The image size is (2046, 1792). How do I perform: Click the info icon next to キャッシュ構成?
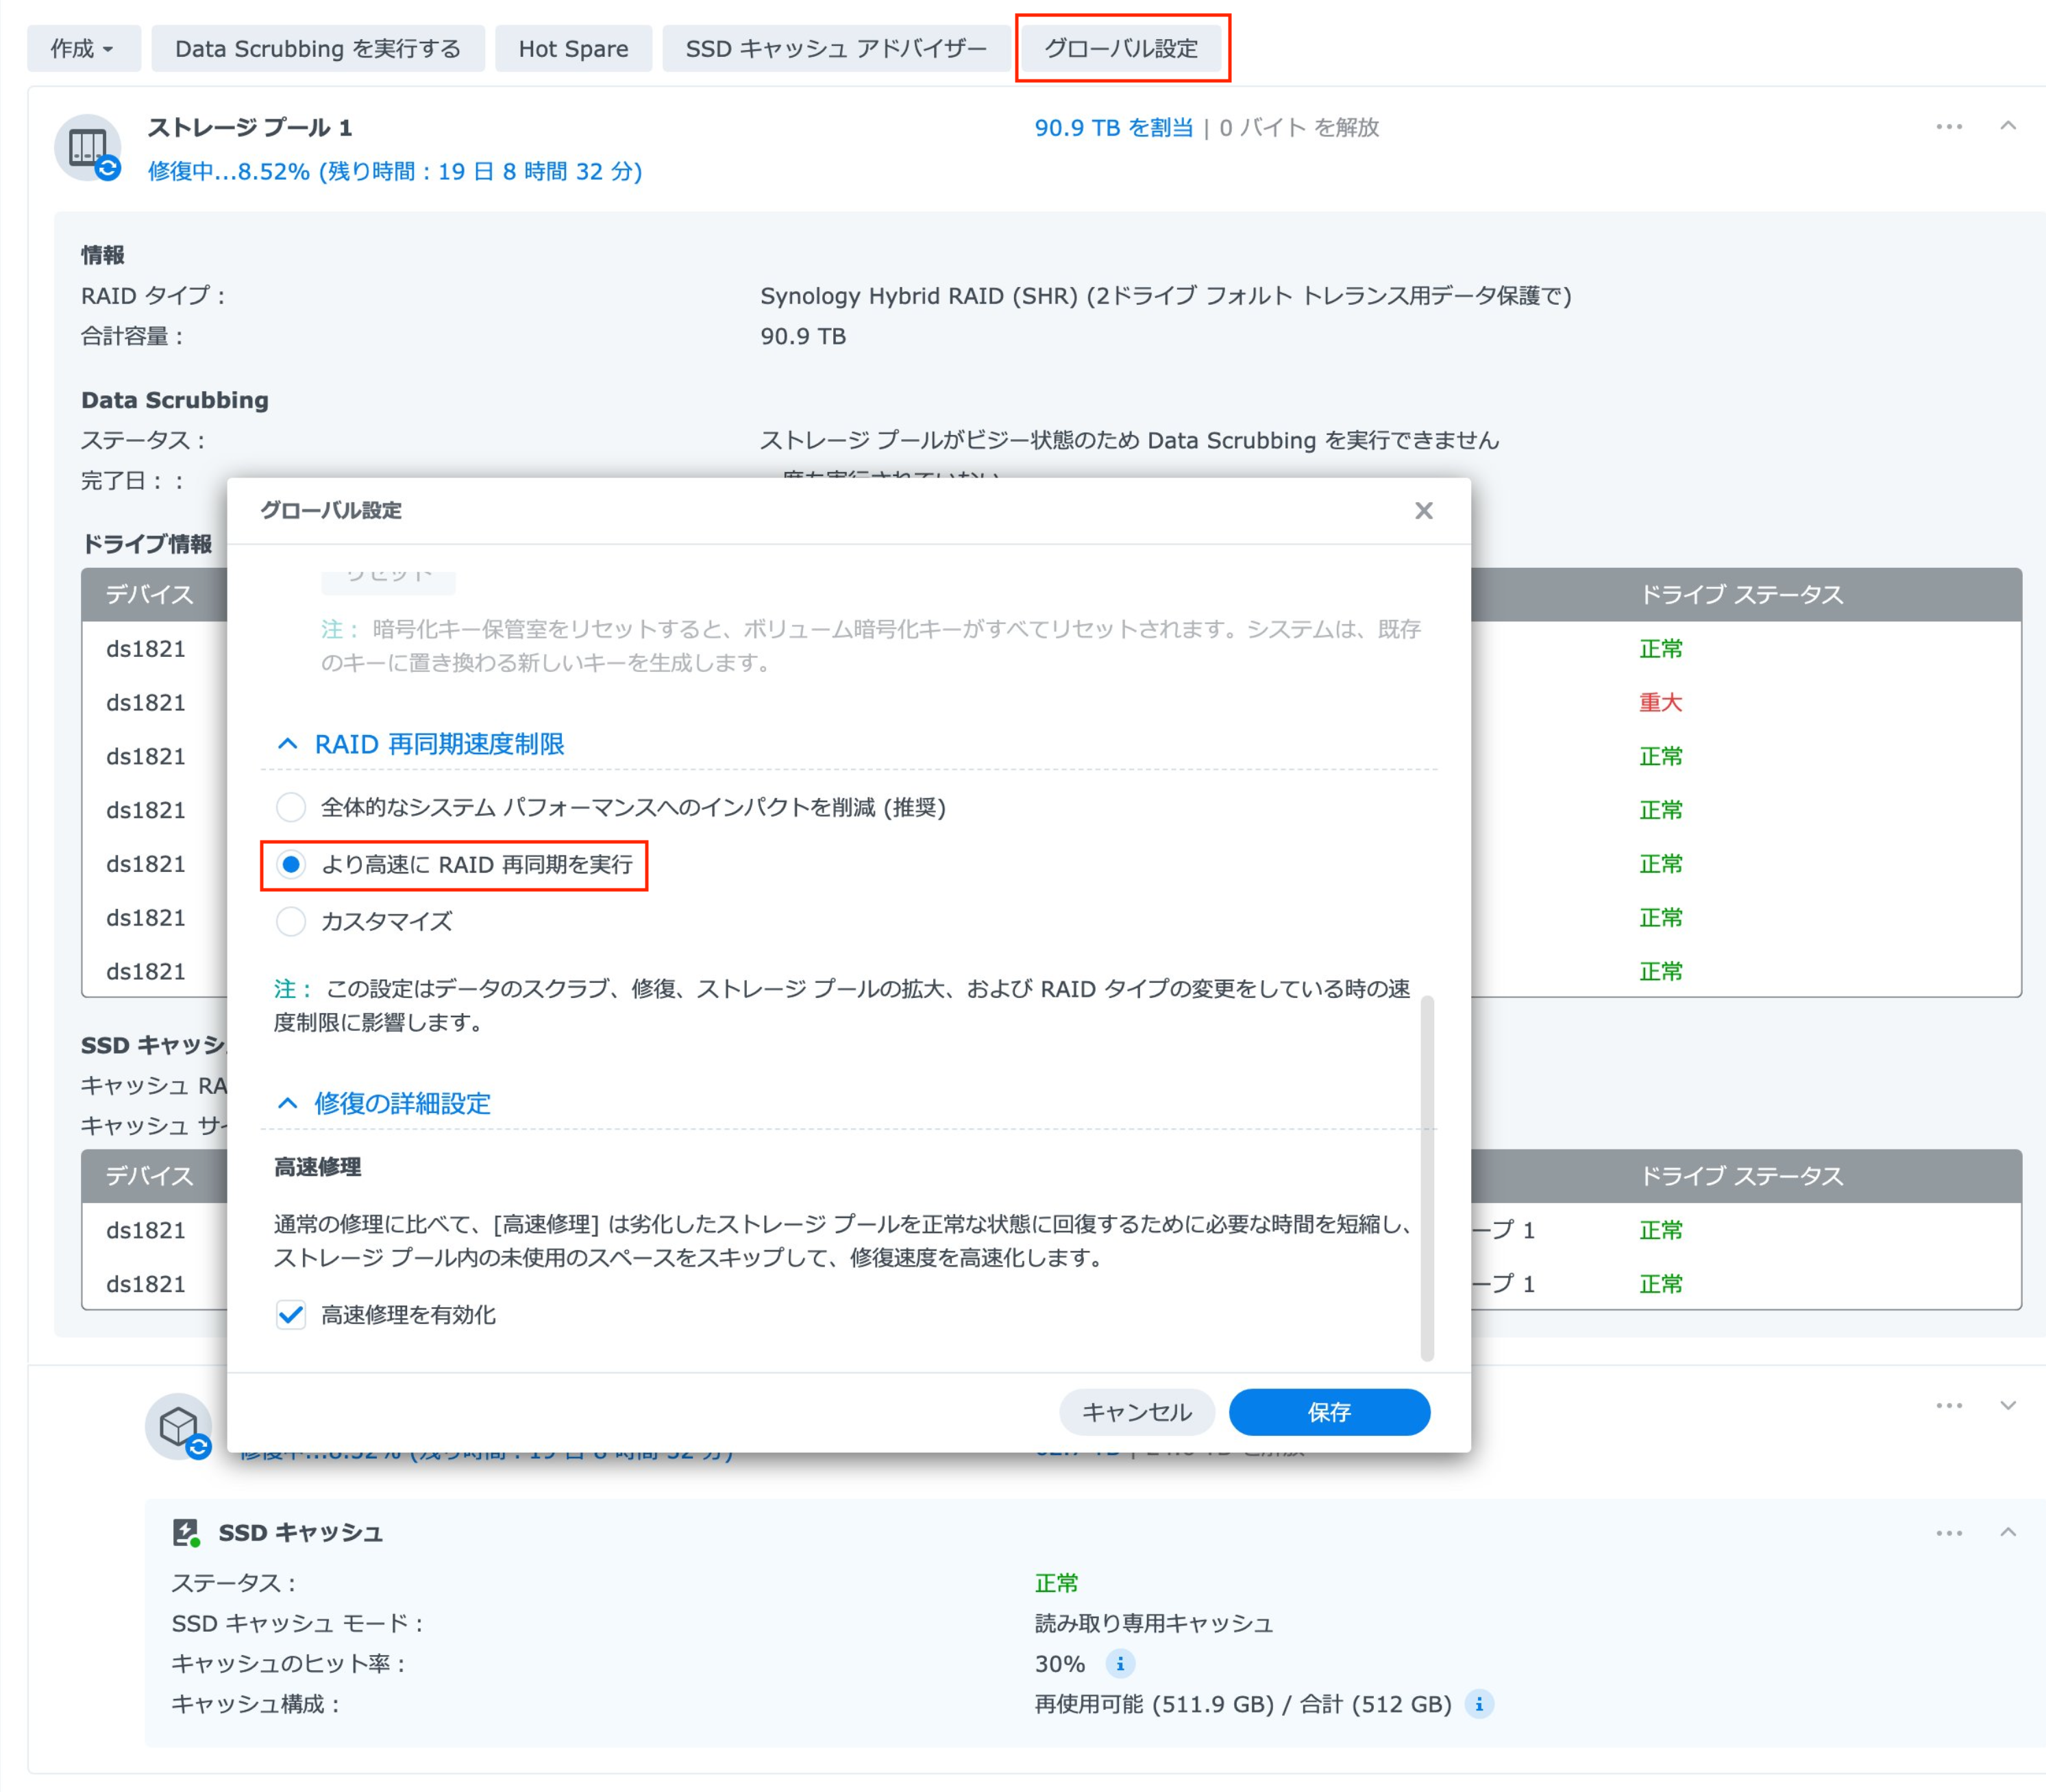click(x=1479, y=1703)
